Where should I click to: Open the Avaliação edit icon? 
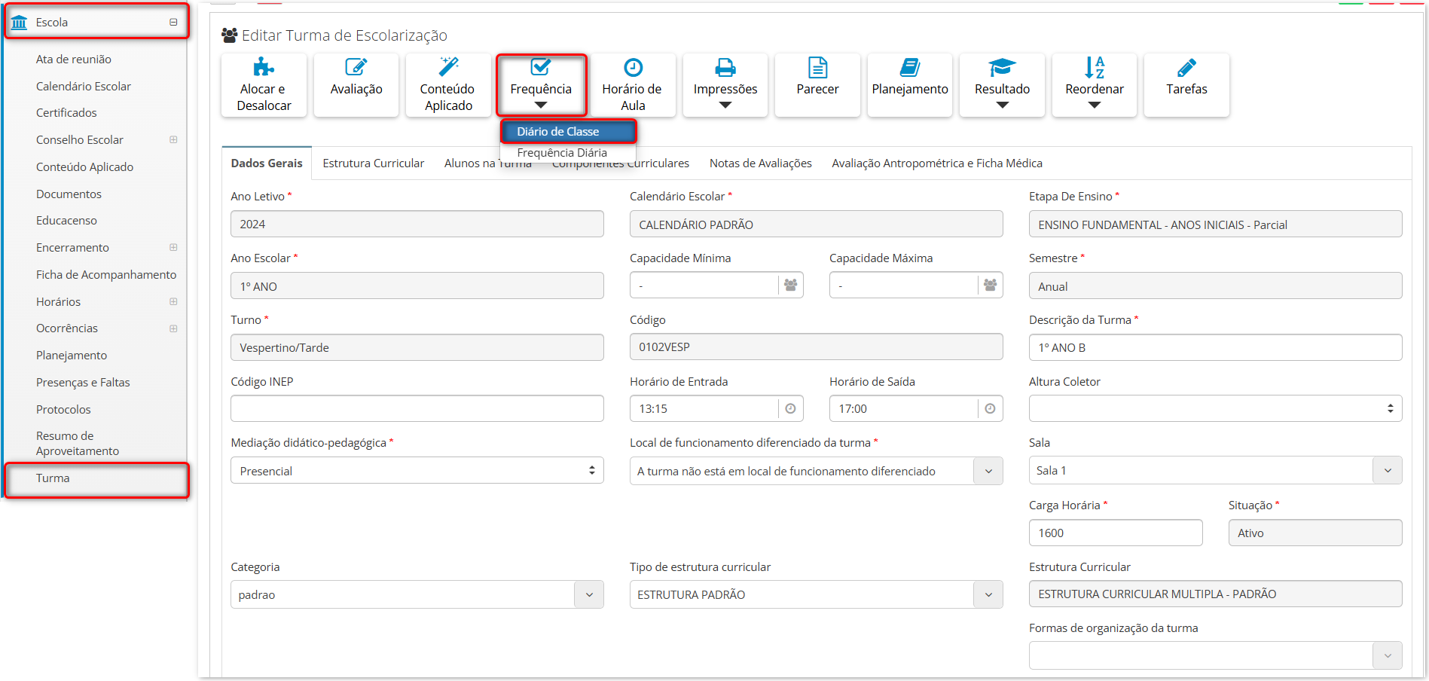click(x=356, y=67)
